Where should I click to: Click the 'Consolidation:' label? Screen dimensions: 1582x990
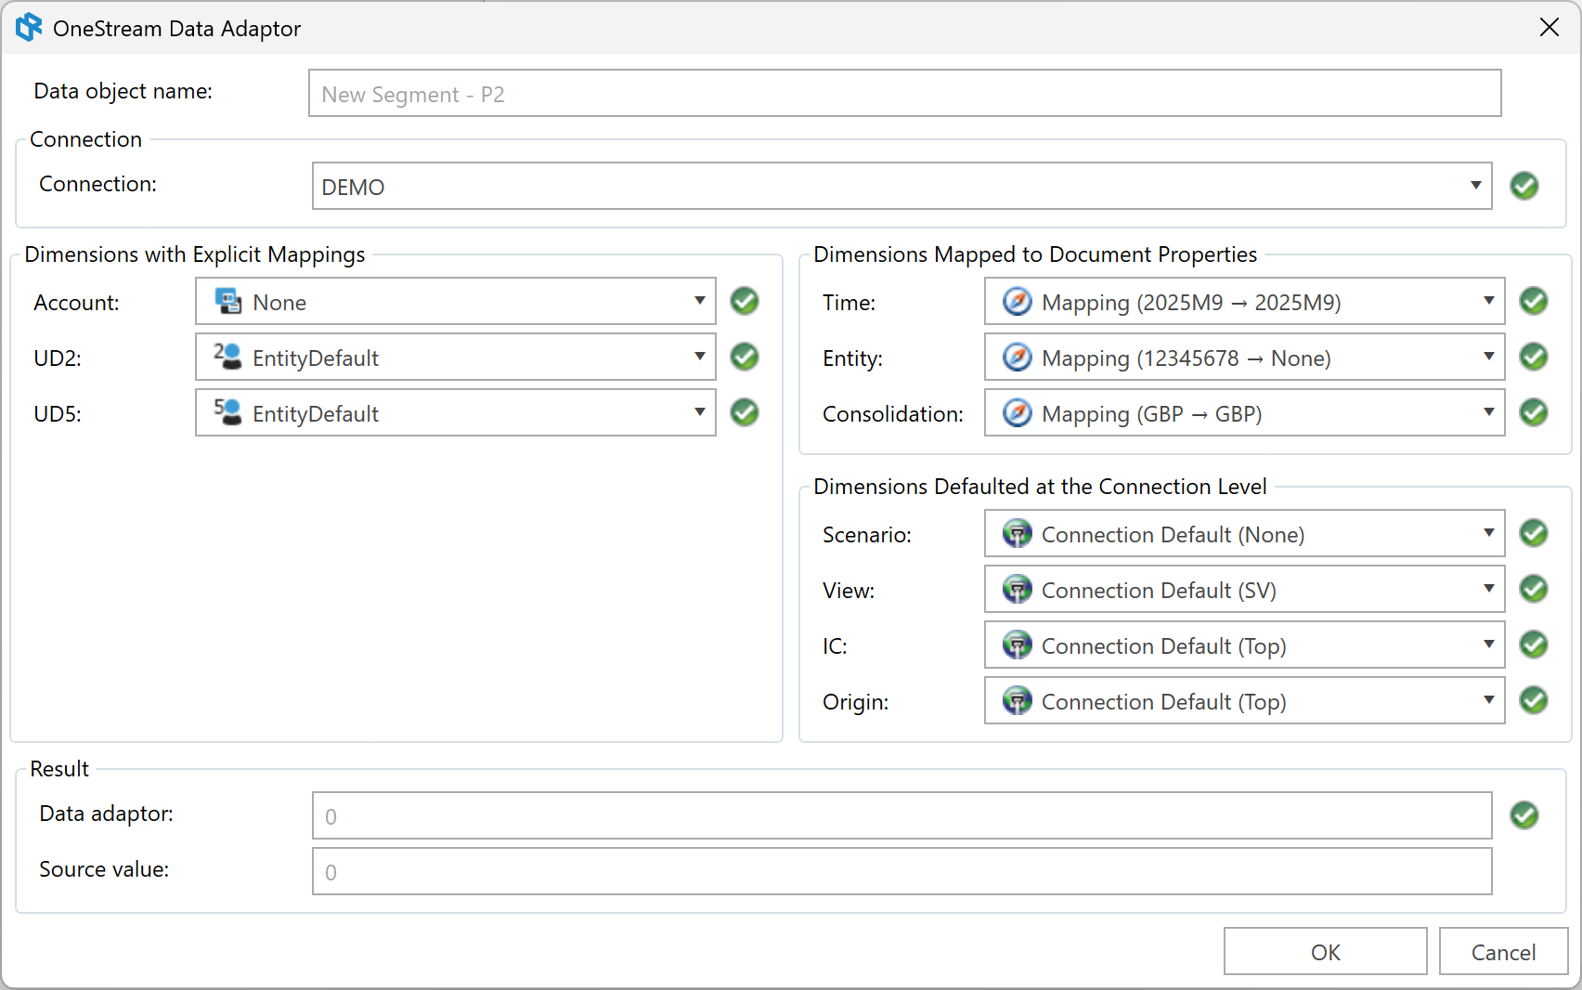pyautogui.click(x=893, y=414)
